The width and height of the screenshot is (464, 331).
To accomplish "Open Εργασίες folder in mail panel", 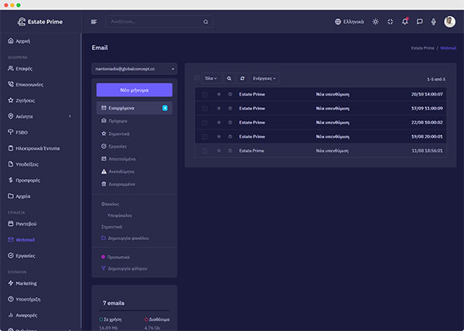I will [x=114, y=146].
